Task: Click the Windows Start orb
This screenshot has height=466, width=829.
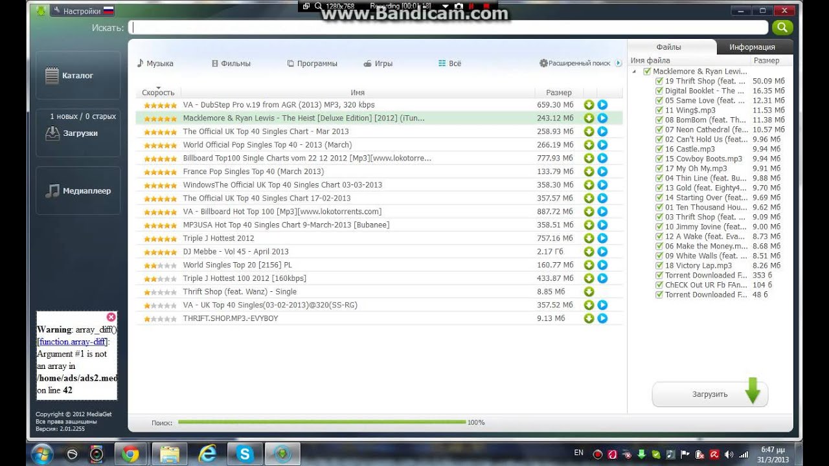Action: (x=41, y=454)
